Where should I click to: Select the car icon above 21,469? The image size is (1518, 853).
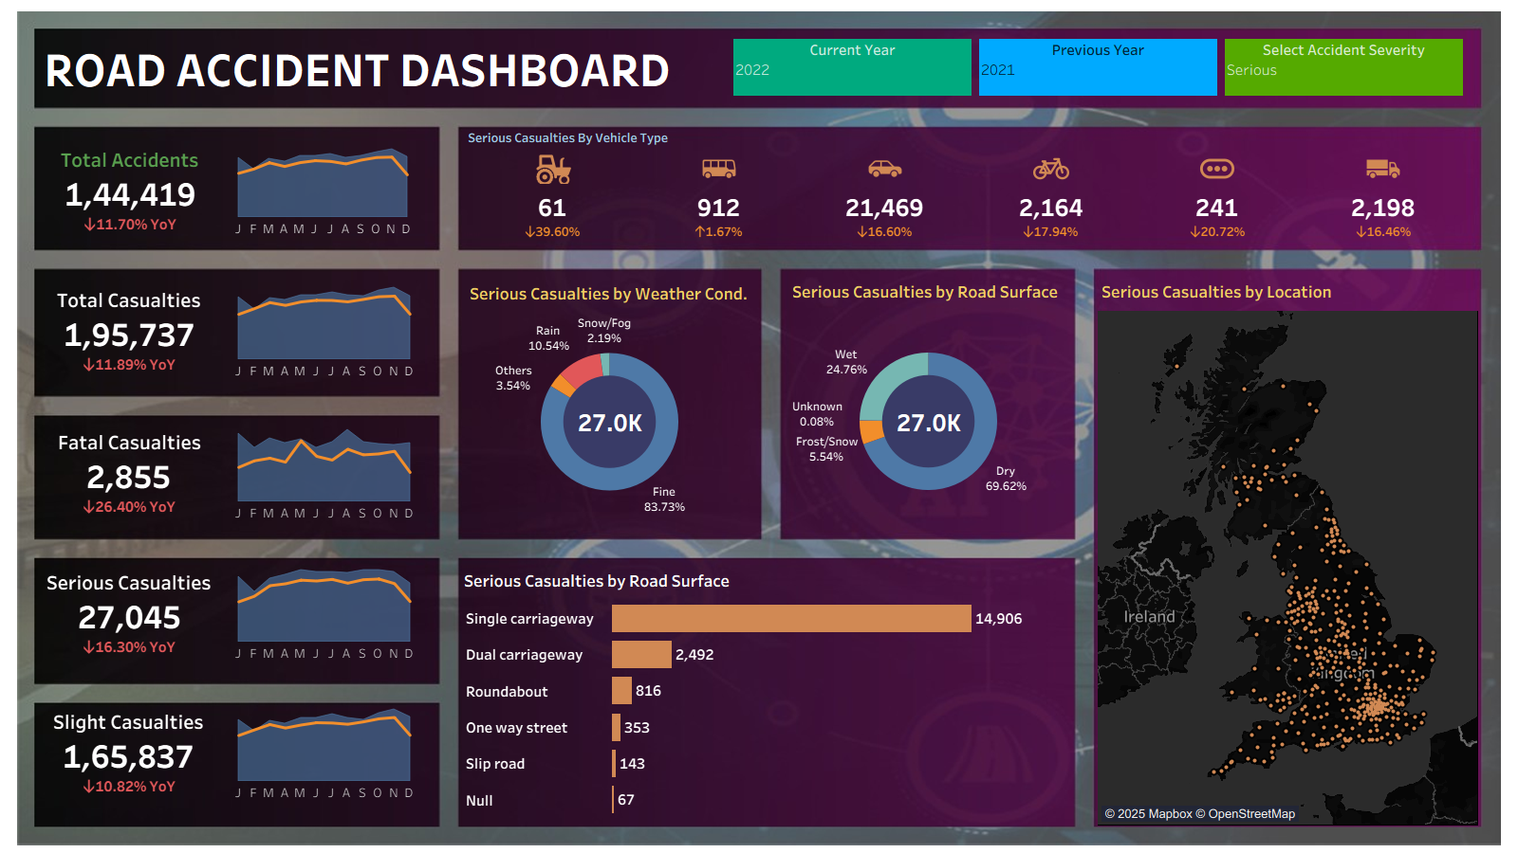coord(884,169)
